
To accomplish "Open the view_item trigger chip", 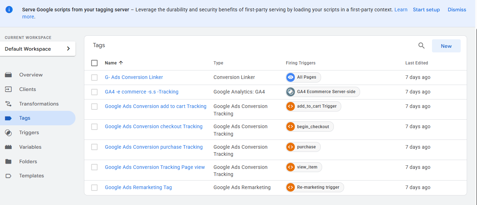I will click(304, 167).
